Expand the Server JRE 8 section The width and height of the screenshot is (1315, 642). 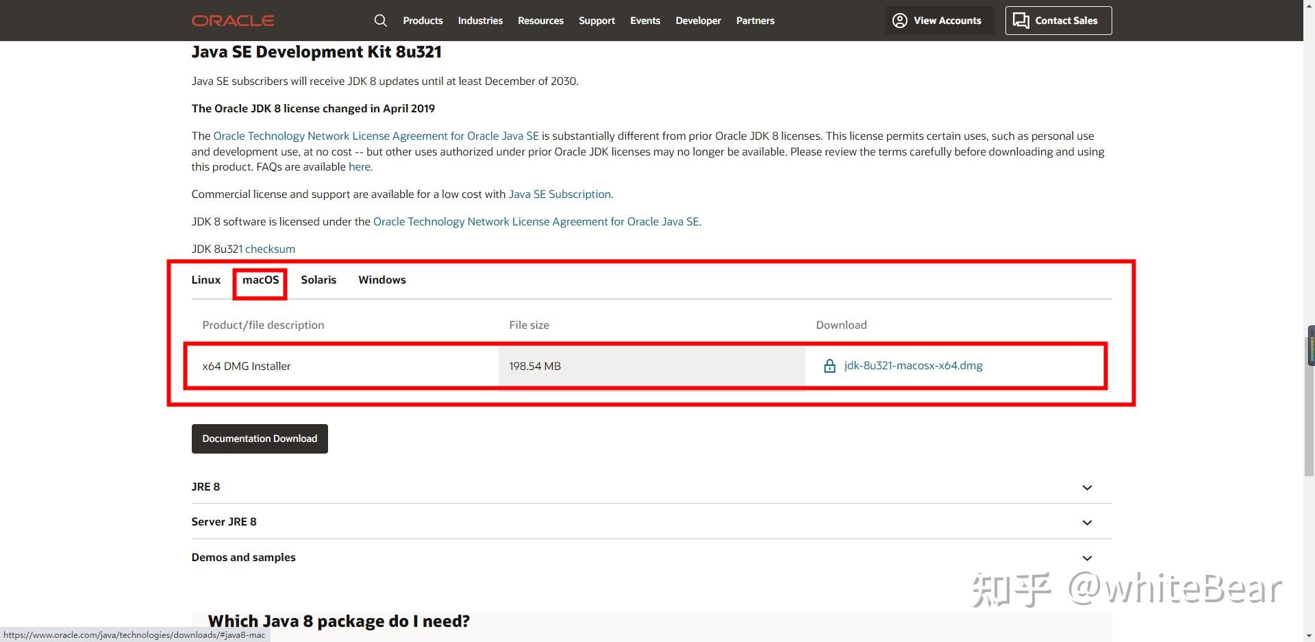click(651, 521)
